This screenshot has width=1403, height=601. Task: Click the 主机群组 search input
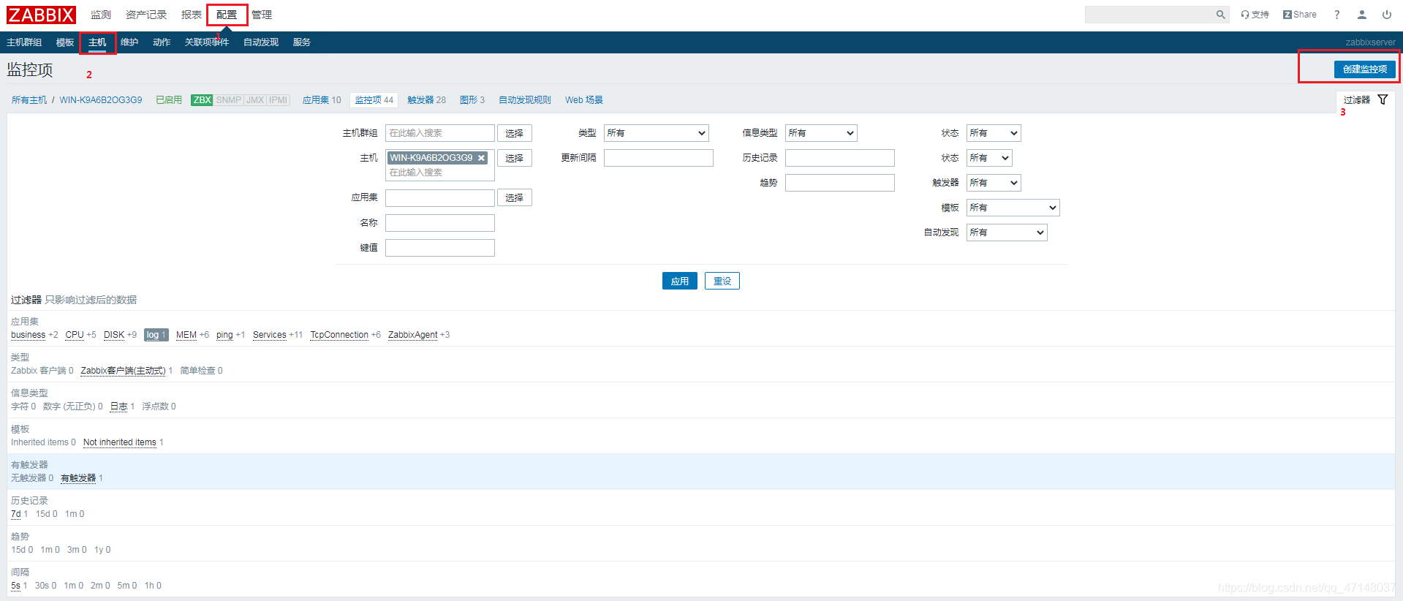coord(440,133)
